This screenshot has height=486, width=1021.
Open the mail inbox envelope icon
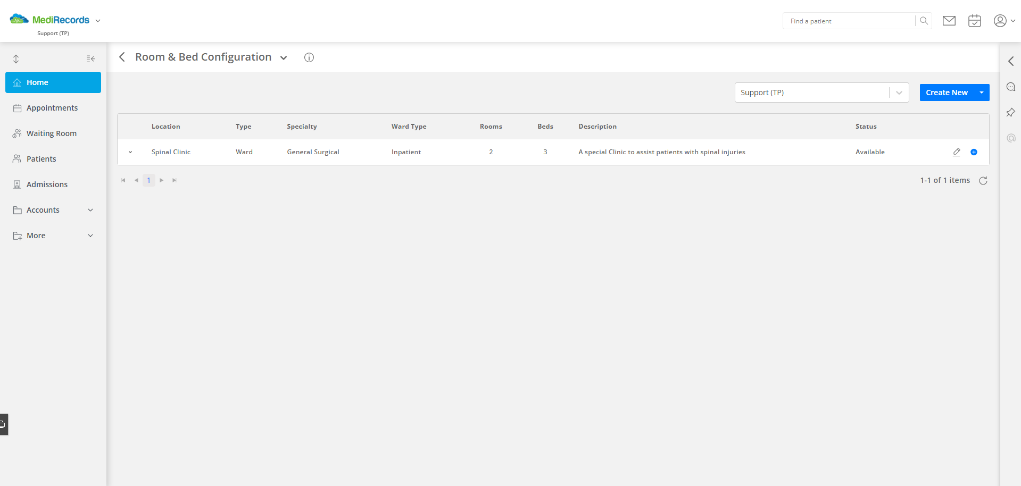click(x=949, y=21)
